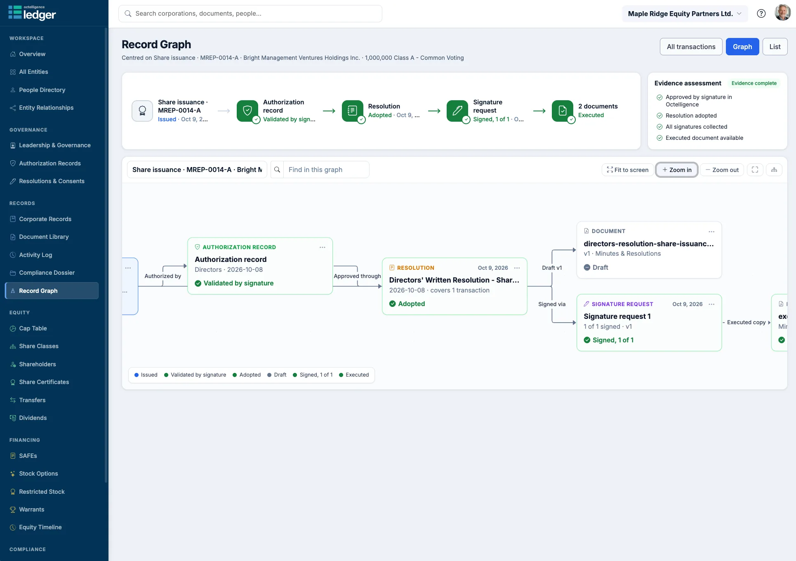Image resolution: width=796 pixels, height=561 pixels.
Task: Open Overview in the sidebar
Action: (52, 54)
